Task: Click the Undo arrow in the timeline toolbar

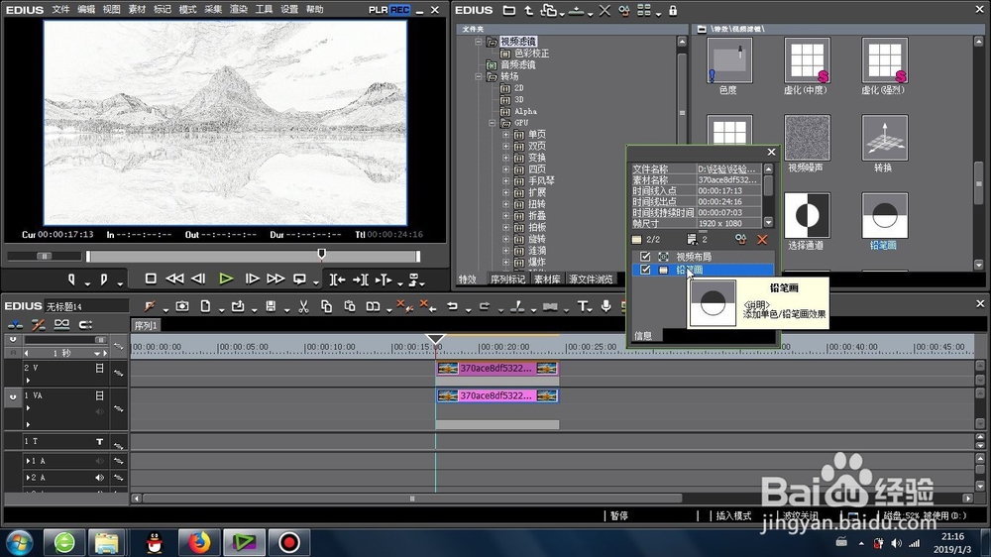Action: [x=453, y=306]
